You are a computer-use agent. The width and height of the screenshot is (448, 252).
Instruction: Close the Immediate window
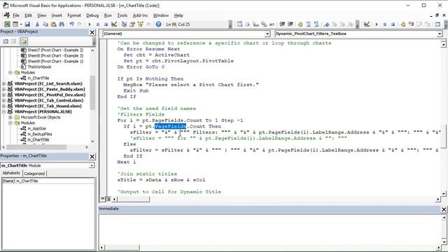pos(444,209)
